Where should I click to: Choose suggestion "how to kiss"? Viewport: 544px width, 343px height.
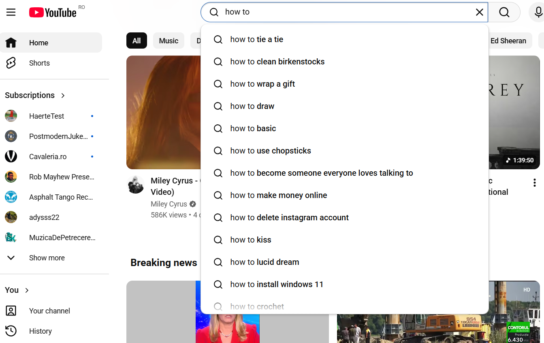click(344, 240)
